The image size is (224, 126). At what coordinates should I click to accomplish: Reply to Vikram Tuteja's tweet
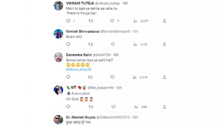click(68, 21)
